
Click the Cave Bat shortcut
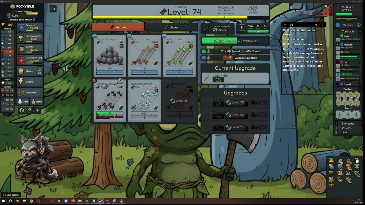click(347, 128)
